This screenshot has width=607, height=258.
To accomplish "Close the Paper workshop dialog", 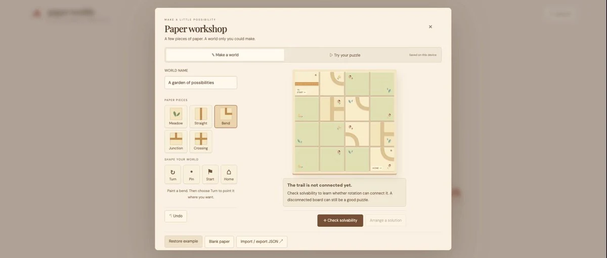I will [x=430, y=27].
